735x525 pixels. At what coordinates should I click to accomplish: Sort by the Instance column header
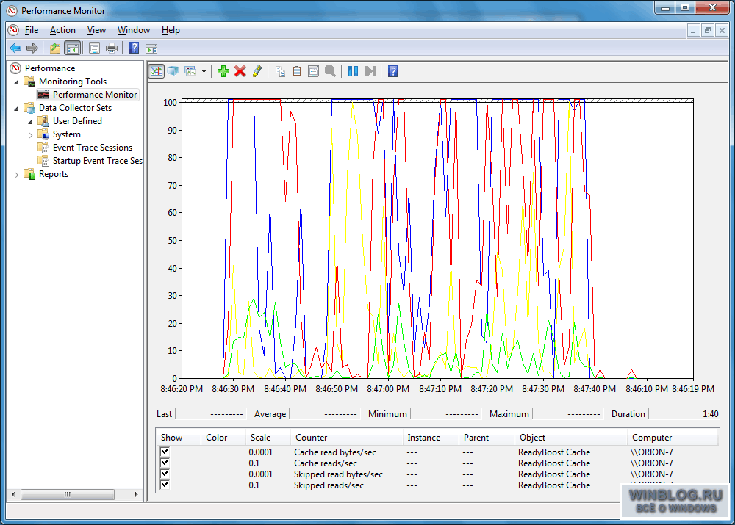(431, 438)
